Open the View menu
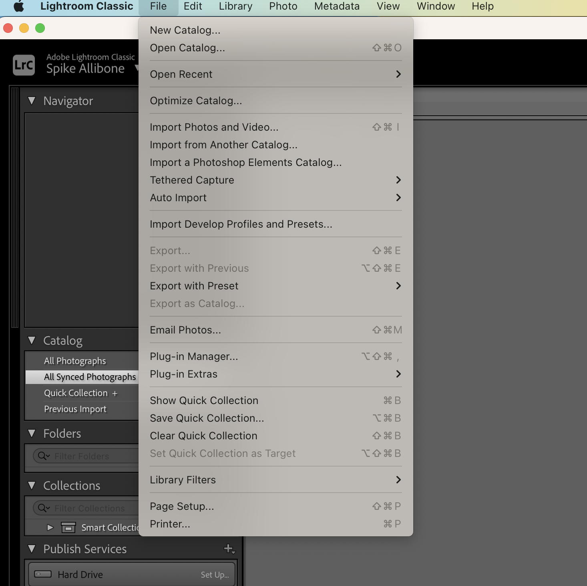The width and height of the screenshot is (587, 586). tap(388, 6)
